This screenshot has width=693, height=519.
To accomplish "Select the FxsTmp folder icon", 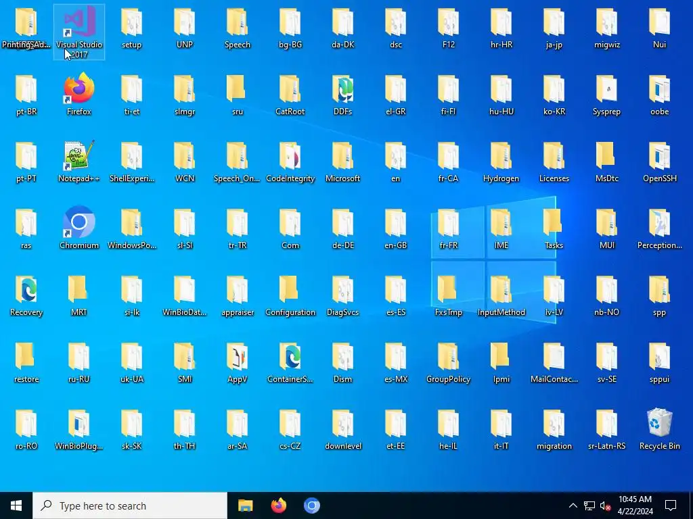I will pos(449,295).
